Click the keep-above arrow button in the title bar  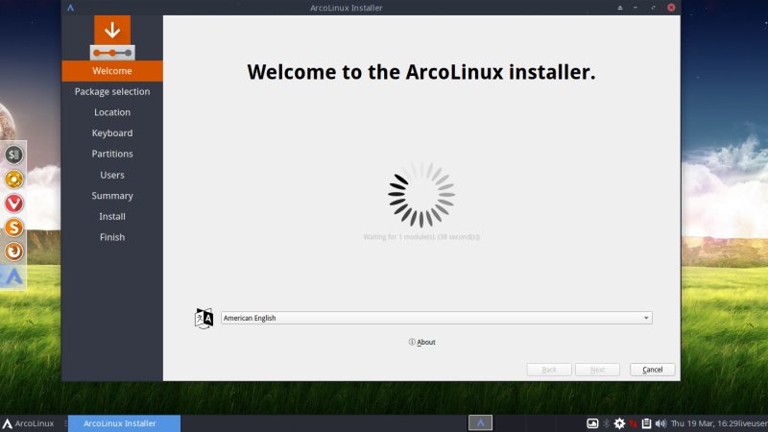point(620,8)
